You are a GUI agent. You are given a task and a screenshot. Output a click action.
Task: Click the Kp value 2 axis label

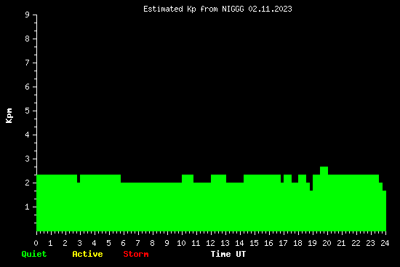[28, 183]
